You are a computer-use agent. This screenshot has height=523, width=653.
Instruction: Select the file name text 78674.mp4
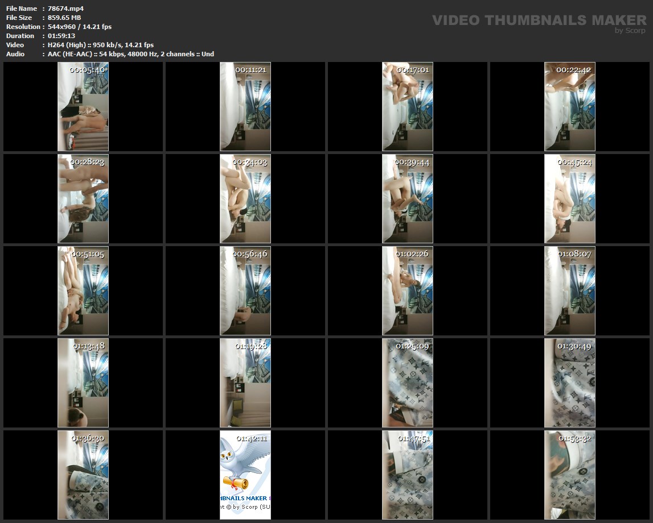click(x=65, y=9)
